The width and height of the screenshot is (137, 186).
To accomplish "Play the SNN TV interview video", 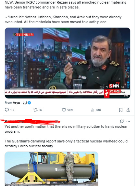I will (68, 63).
